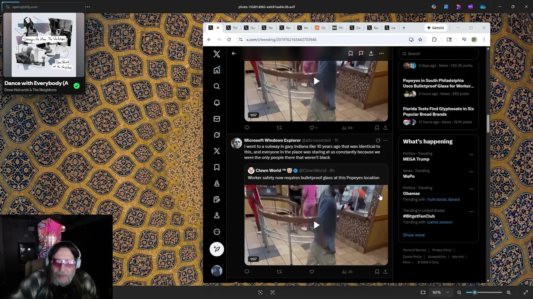Open the 161% zoom dropdown in photo viewer
Viewport: 533px width, 299px height.
441,292
